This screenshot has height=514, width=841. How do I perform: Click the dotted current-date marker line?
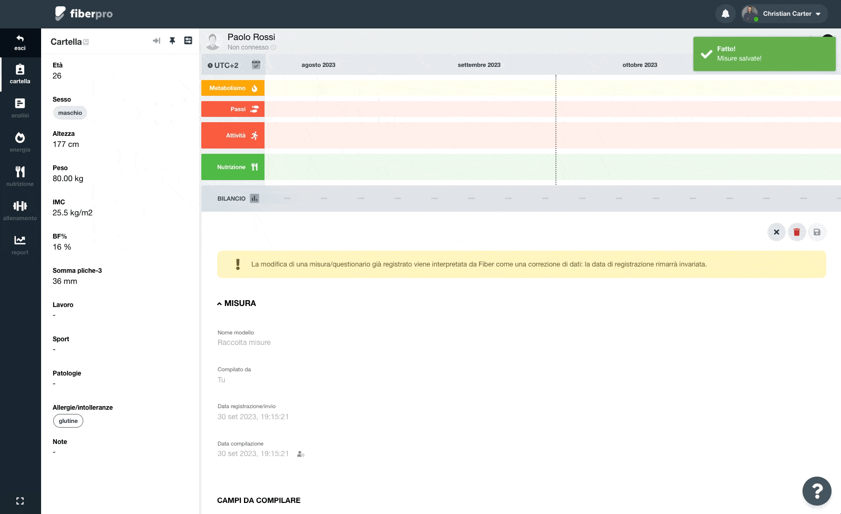[556, 130]
